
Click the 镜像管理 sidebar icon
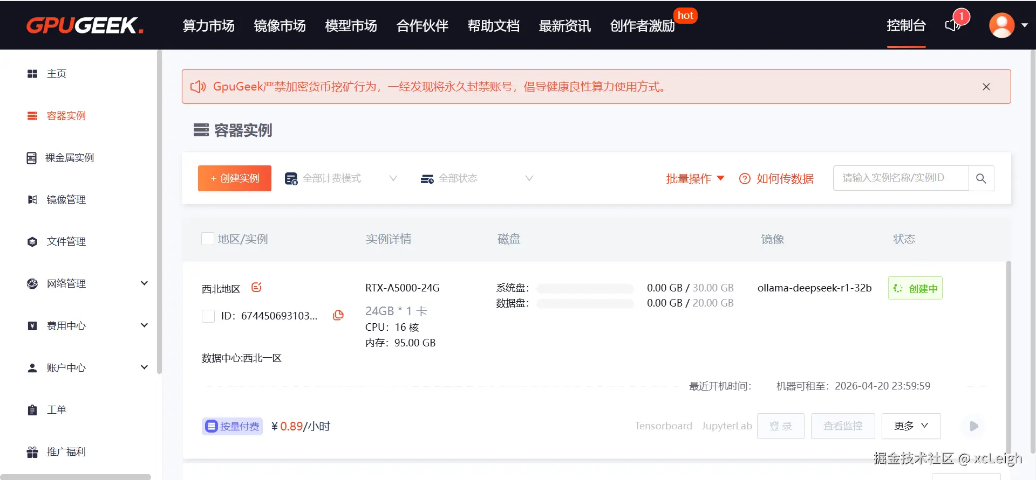point(32,200)
